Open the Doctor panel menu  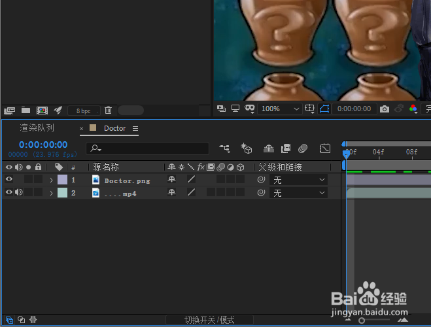pos(135,128)
